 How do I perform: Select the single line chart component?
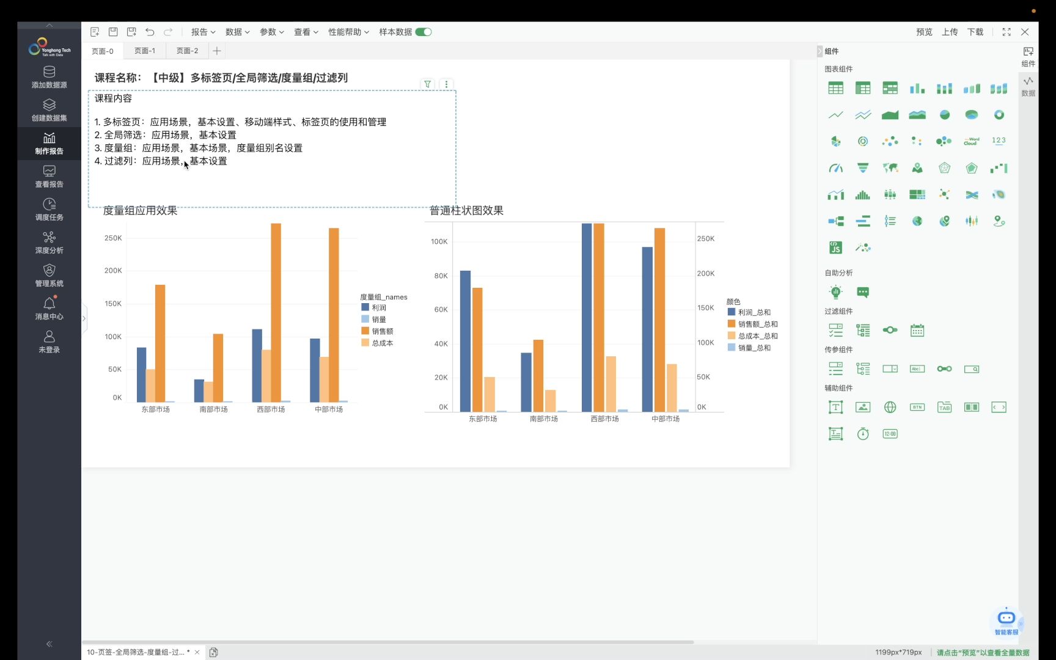[x=835, y=115]
